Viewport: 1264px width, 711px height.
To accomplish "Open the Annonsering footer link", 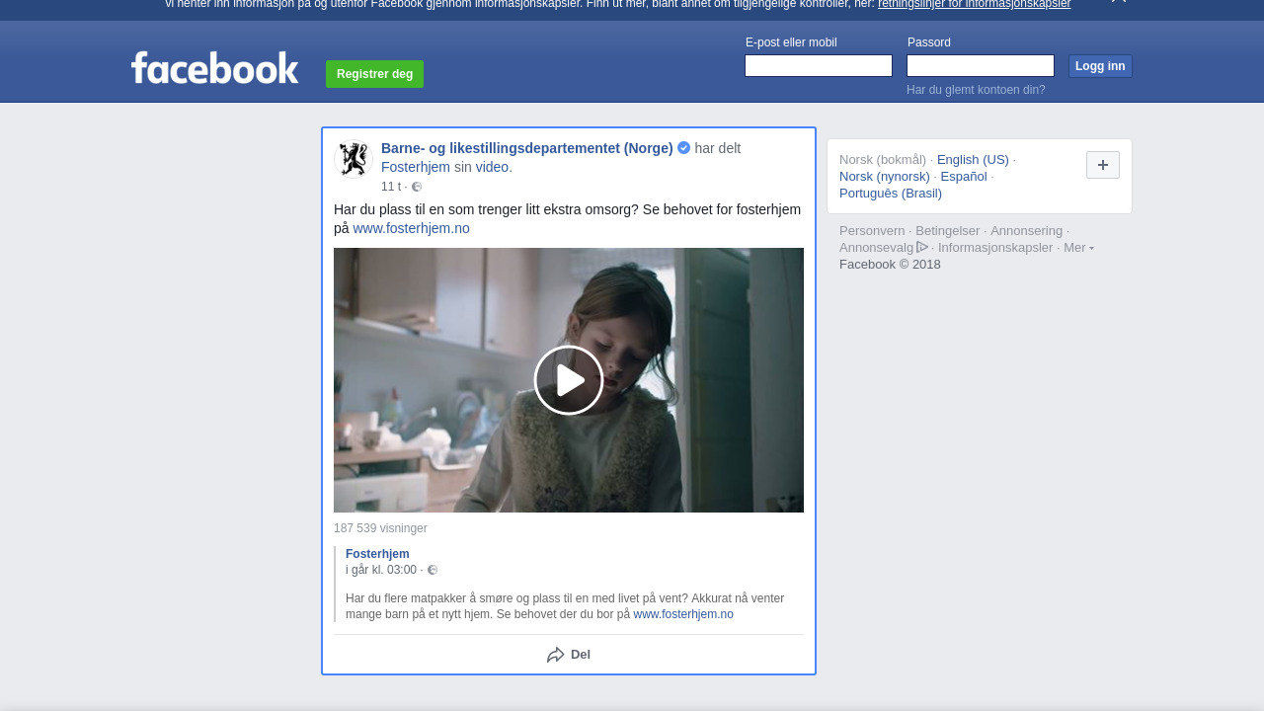I will coord(1027,230).
